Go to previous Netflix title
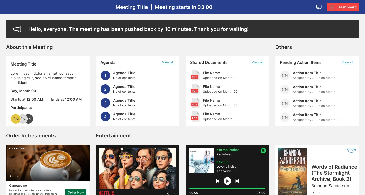 (x=168, y=193)
